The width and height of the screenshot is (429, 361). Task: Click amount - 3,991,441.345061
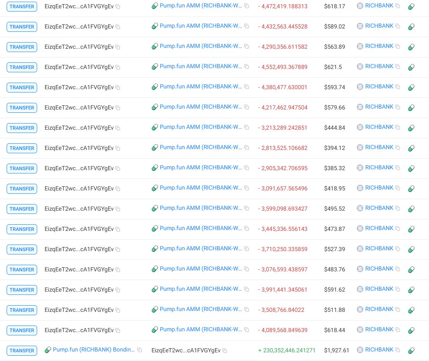pyautogui.click(x=282, y=290)
